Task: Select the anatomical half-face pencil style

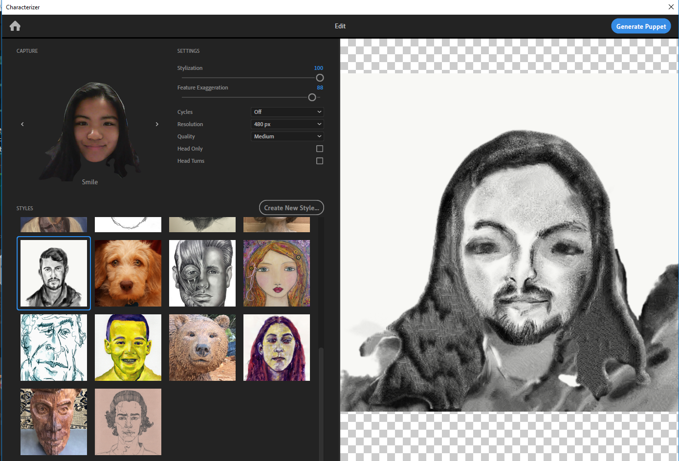Action: [202, 273]
